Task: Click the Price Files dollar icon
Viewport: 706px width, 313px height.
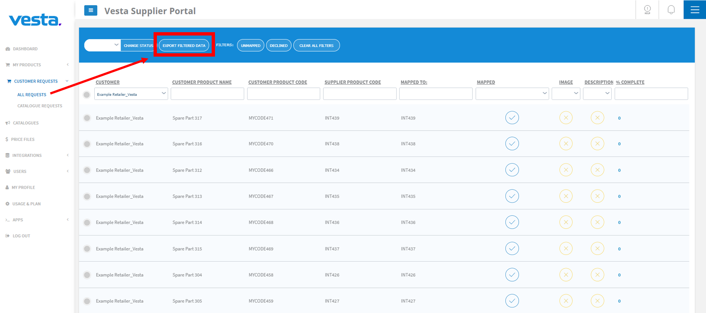Action: [7, 139]
